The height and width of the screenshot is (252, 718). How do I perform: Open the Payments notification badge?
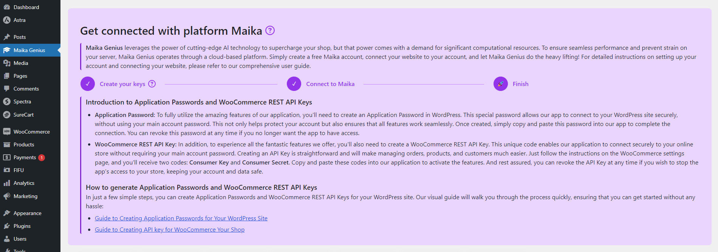[42, 158]
